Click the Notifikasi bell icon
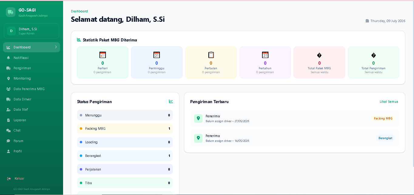Viewport: 414px width, 195px height. [8, 58]
